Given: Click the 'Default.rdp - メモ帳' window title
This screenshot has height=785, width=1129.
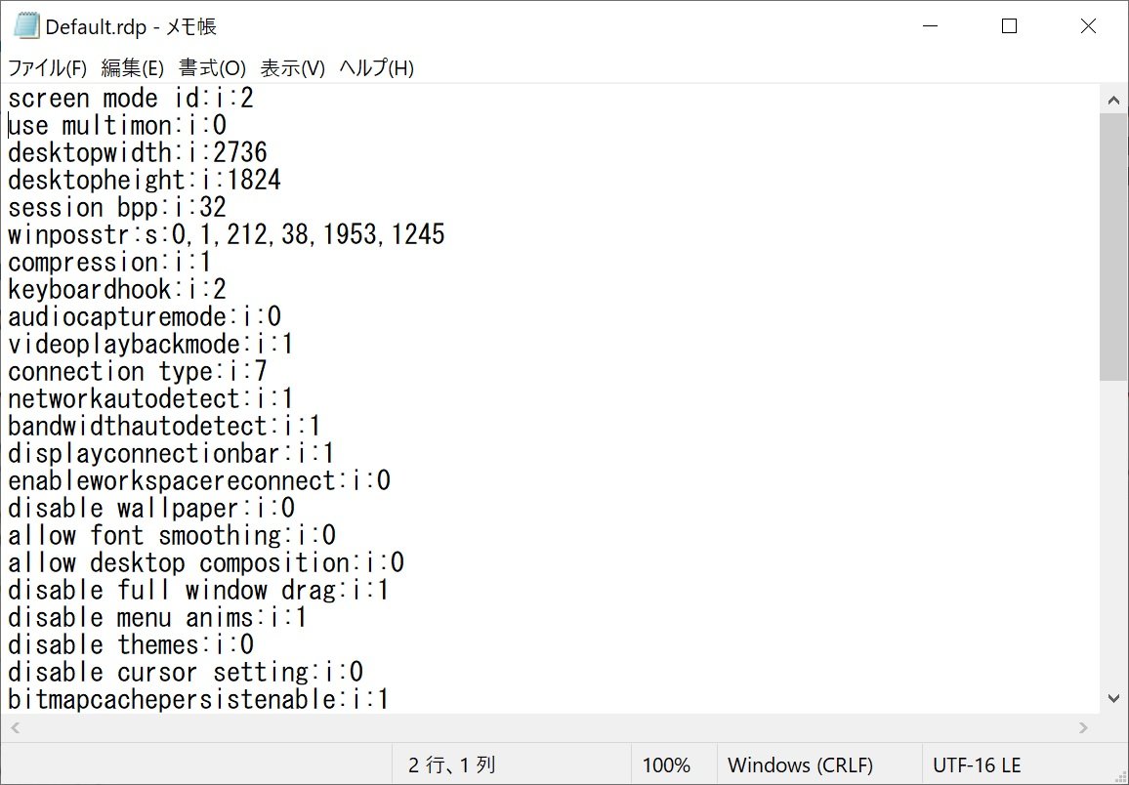Looking at the screenshot, I should click(130, 26).
